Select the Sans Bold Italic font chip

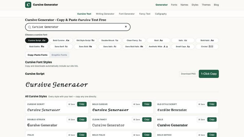[134, 47]
